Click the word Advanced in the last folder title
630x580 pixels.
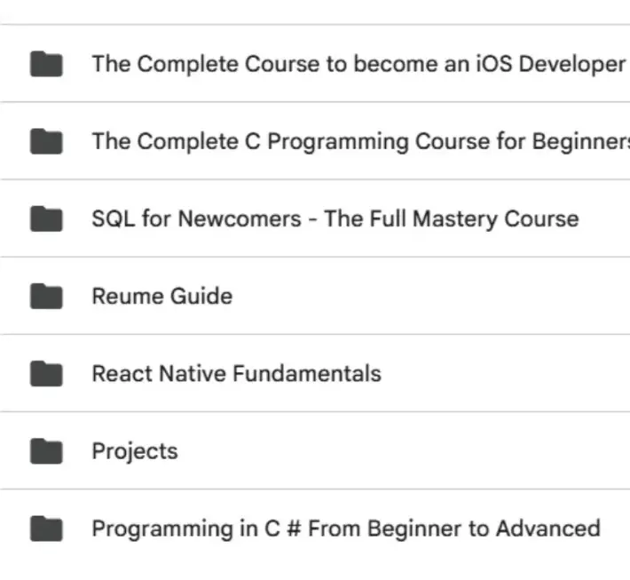coord(548,528)
